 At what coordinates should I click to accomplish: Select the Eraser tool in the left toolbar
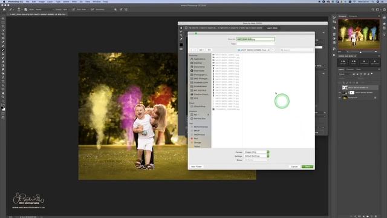(x=3, y=62)
